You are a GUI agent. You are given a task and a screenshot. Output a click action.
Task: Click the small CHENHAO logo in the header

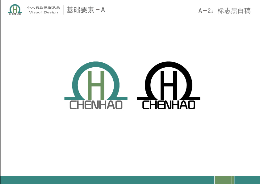pyautogui.click(x=15, y=10)
